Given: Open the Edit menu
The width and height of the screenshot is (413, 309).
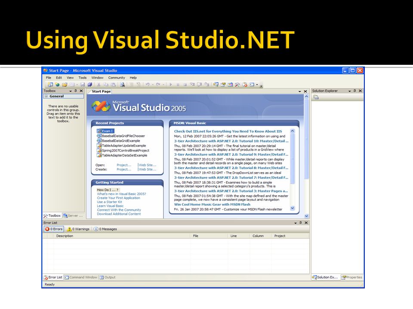Looking at the screenshot, I should tap(59, 78).
